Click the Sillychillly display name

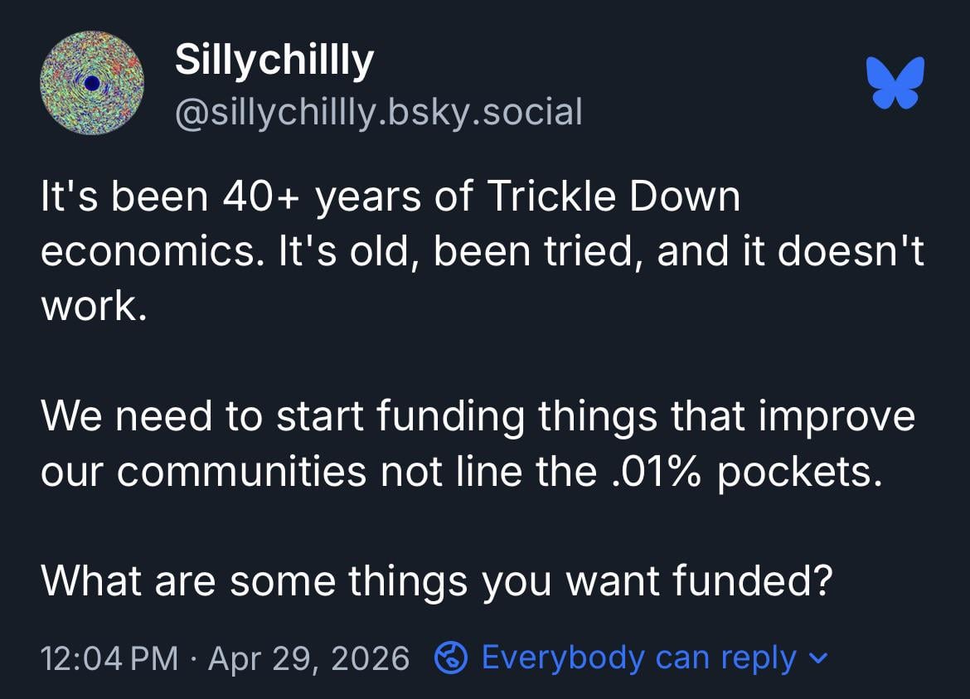coord(274,61)
